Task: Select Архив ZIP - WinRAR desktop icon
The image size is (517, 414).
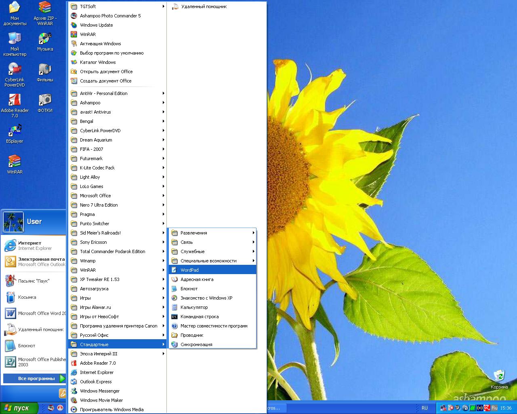Action: (x=45, y=14)
